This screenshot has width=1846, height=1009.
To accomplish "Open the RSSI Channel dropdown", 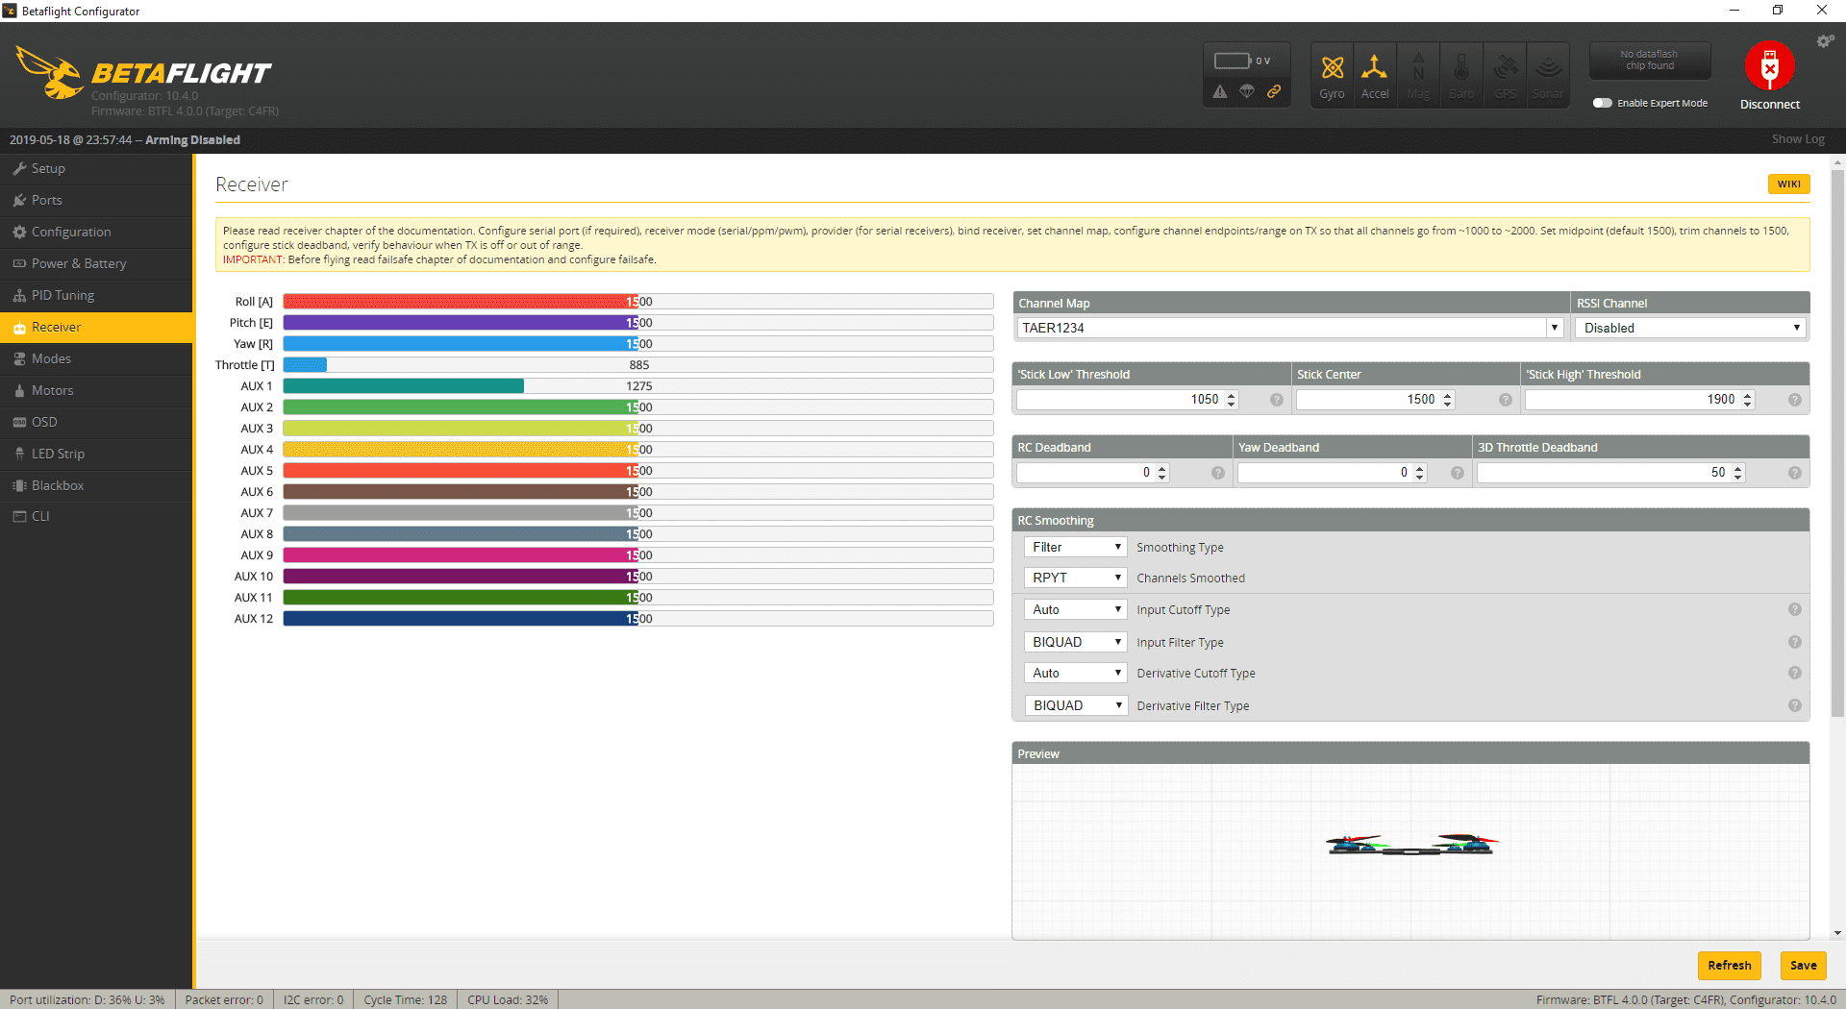I will coord(1690,328).
